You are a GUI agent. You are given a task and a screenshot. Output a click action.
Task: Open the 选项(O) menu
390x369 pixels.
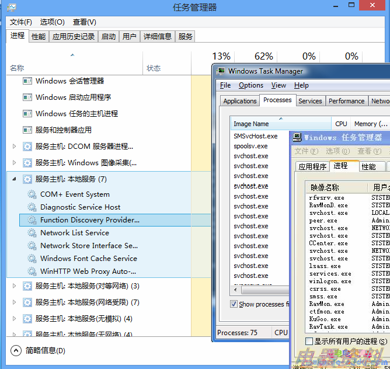point(52,22)
